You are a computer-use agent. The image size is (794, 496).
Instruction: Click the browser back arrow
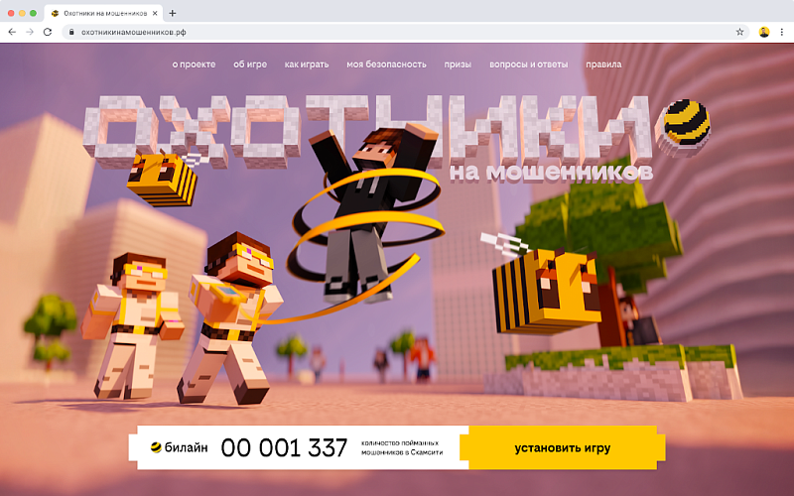coord(12,32)
